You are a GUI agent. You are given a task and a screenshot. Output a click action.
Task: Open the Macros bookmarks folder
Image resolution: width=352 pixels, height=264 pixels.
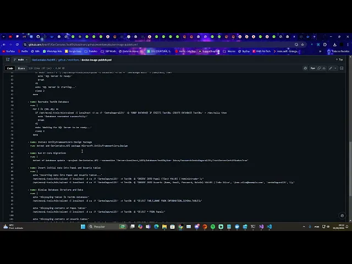point(229,51)
